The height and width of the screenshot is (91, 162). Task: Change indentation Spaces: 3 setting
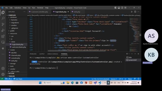click(114, 79)
